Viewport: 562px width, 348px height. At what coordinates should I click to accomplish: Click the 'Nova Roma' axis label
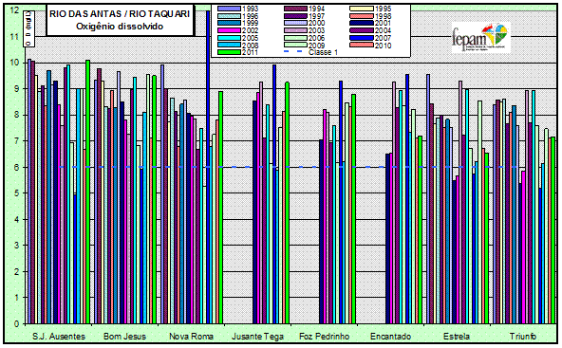tap(191, 337)
